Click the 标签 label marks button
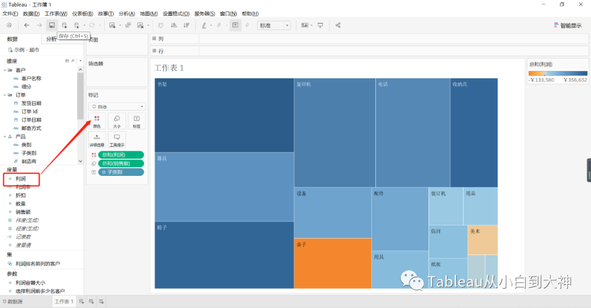The height and width of the screenshot is (308, 591). 136,121
